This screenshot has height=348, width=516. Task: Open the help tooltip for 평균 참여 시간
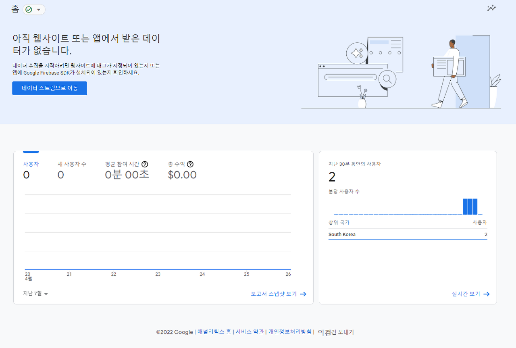click(x=145, y=164)
